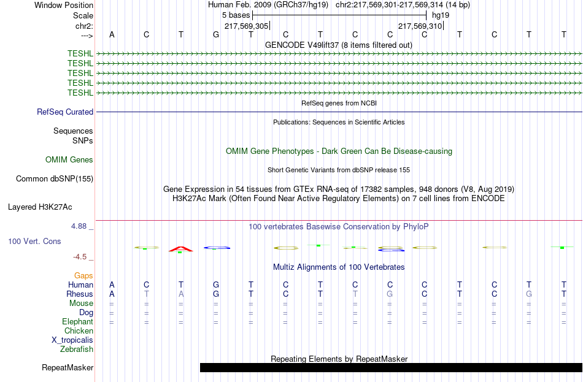The height and width of the screenshot is (382, 583).
Task: Open the RefSeq genes from NCBI title
Action: 339,103
